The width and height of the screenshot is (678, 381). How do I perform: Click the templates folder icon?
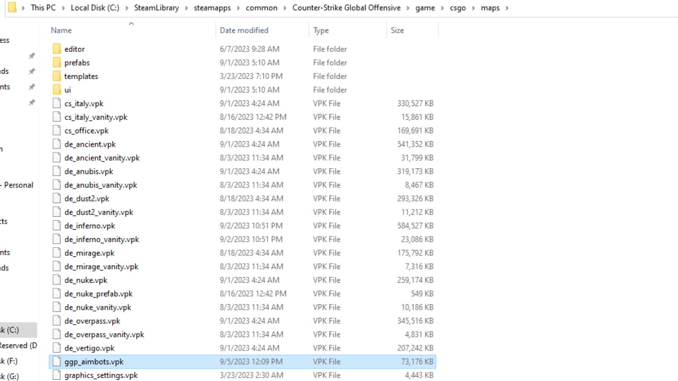pos(56,76)
